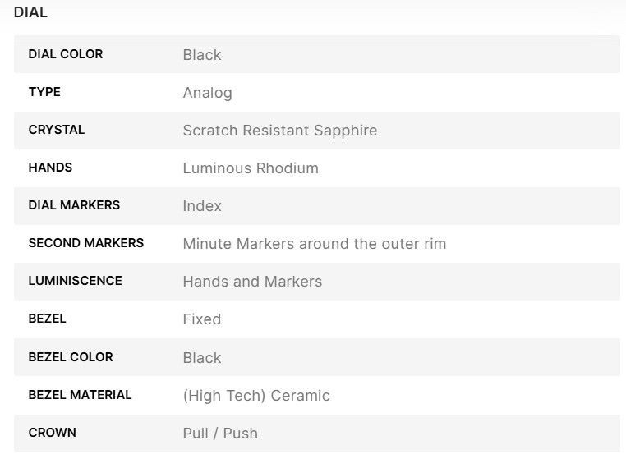The width and height of the screenshot is (626, 459).
Task: Click the HANDS row label
Action: pos(50,168)
